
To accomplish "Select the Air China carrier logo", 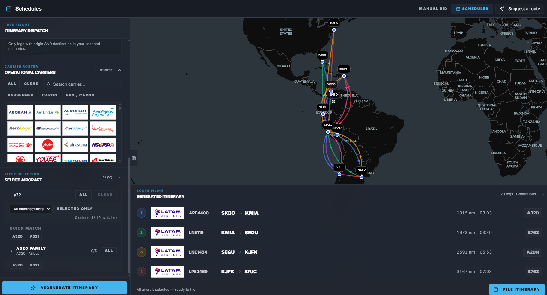I will (103, 158).
